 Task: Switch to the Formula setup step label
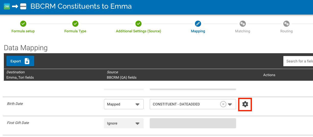tap(23, 31)
